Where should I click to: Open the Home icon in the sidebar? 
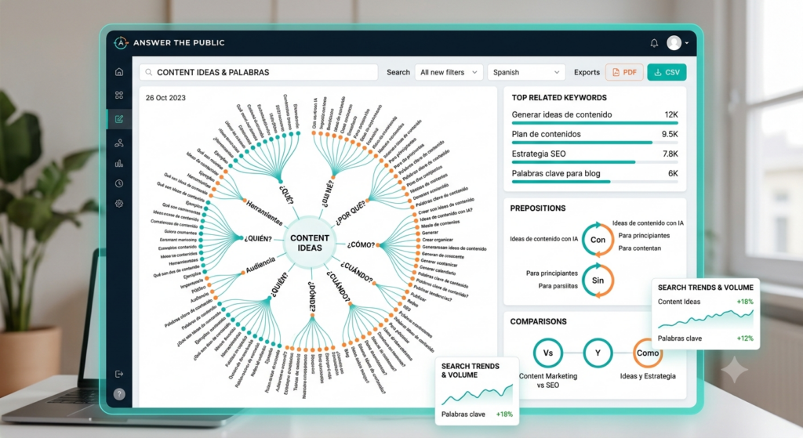click(119, 71)
